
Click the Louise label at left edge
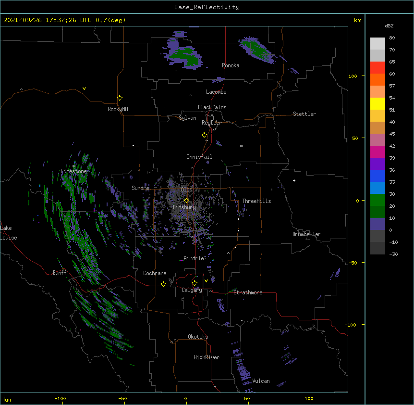(9, 238)
